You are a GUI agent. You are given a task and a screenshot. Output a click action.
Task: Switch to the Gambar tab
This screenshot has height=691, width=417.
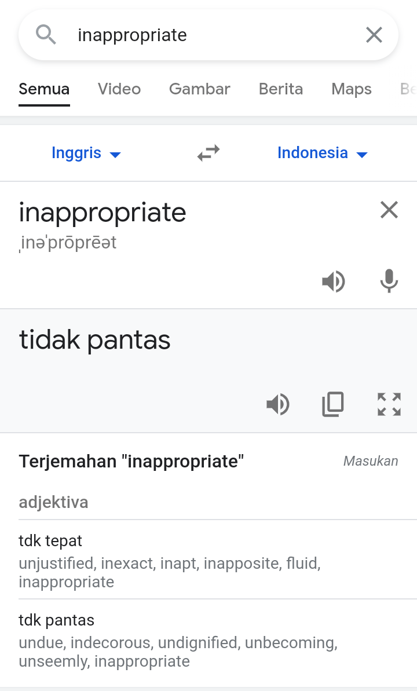199,89
